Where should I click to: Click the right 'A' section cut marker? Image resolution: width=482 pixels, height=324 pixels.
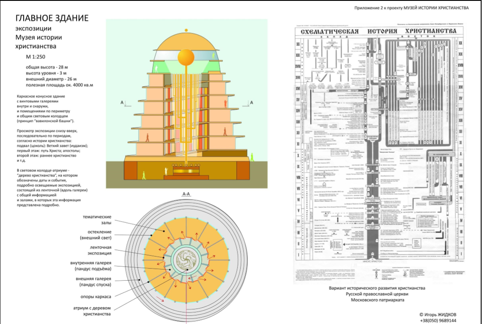coord(251,102)
